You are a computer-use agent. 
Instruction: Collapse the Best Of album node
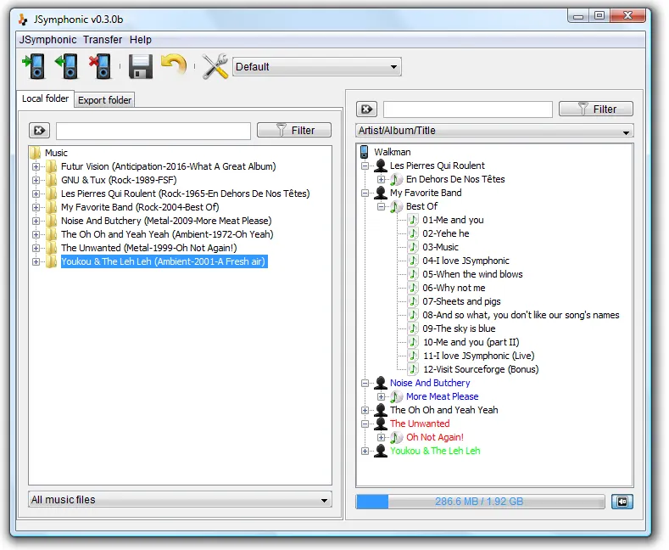[x=381, y=207]
